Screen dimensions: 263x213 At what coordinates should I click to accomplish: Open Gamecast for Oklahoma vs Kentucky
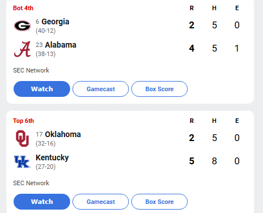pyautogui.click(x=101, y=202)
